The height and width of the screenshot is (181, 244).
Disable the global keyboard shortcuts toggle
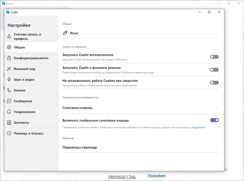pyautogui.click(x=214, y=120)
